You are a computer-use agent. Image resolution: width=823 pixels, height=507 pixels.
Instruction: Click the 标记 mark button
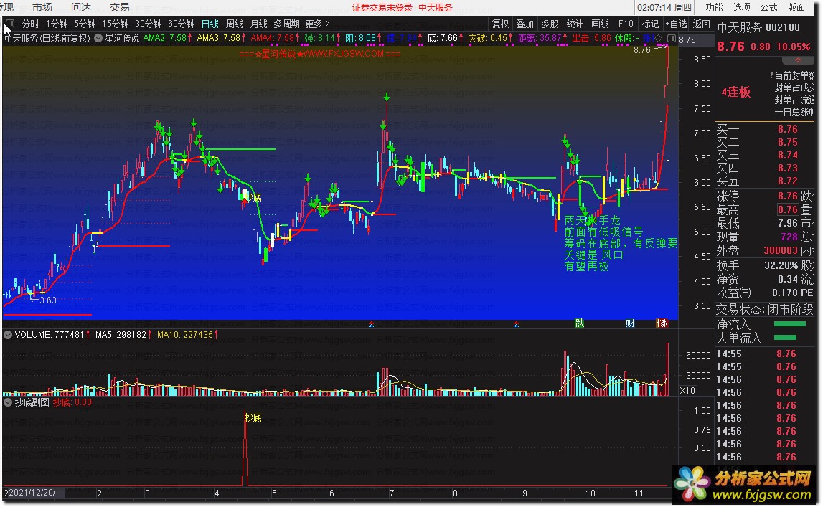(650, 24)
